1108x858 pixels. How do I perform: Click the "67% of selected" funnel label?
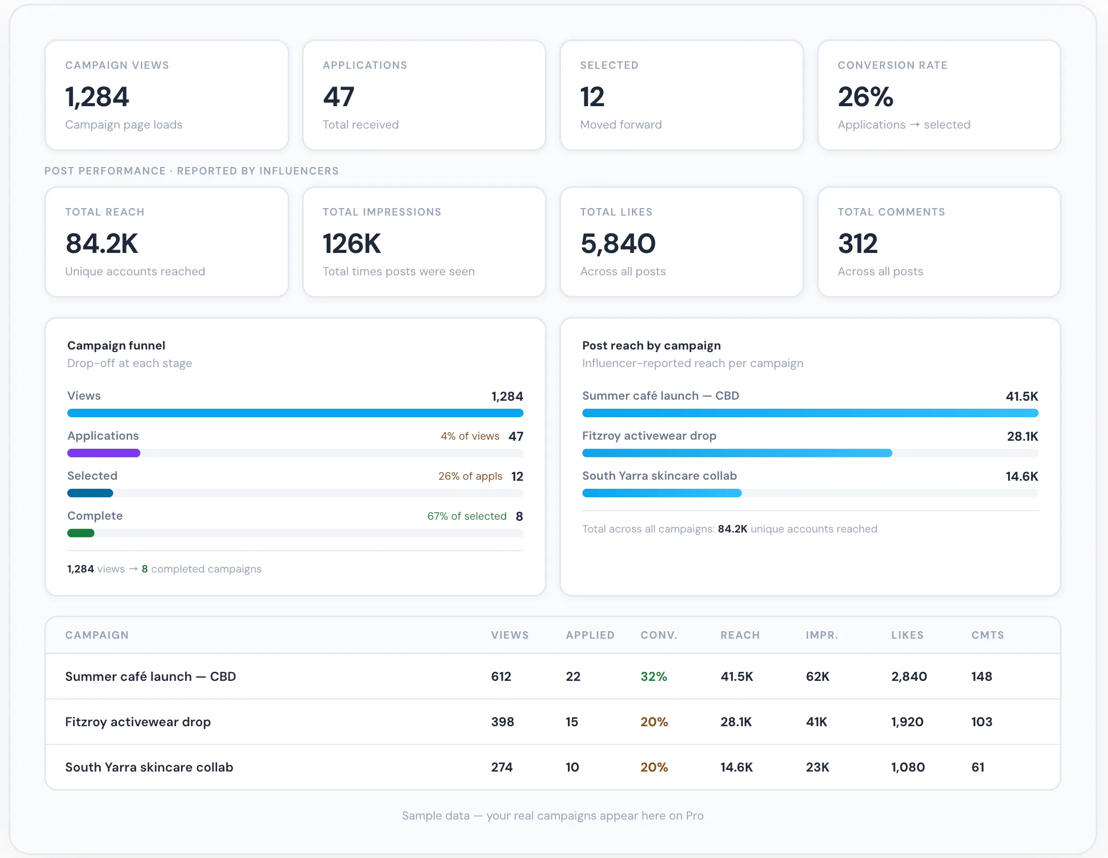coord(467,516)
